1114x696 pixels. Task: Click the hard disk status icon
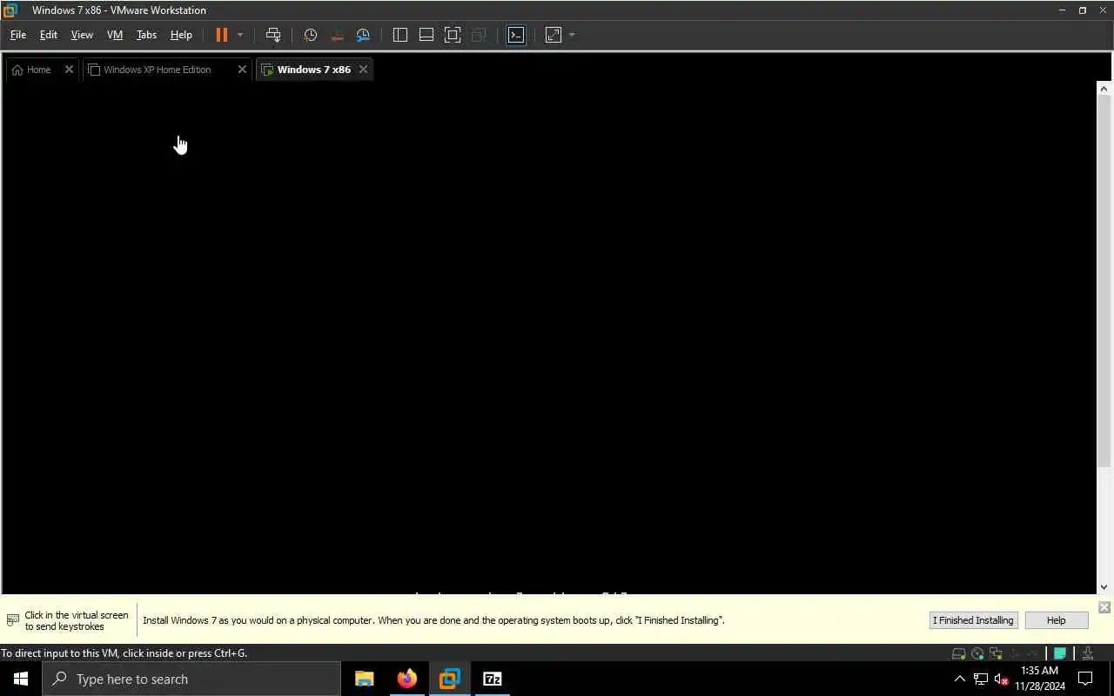click(x=958, y=653)
